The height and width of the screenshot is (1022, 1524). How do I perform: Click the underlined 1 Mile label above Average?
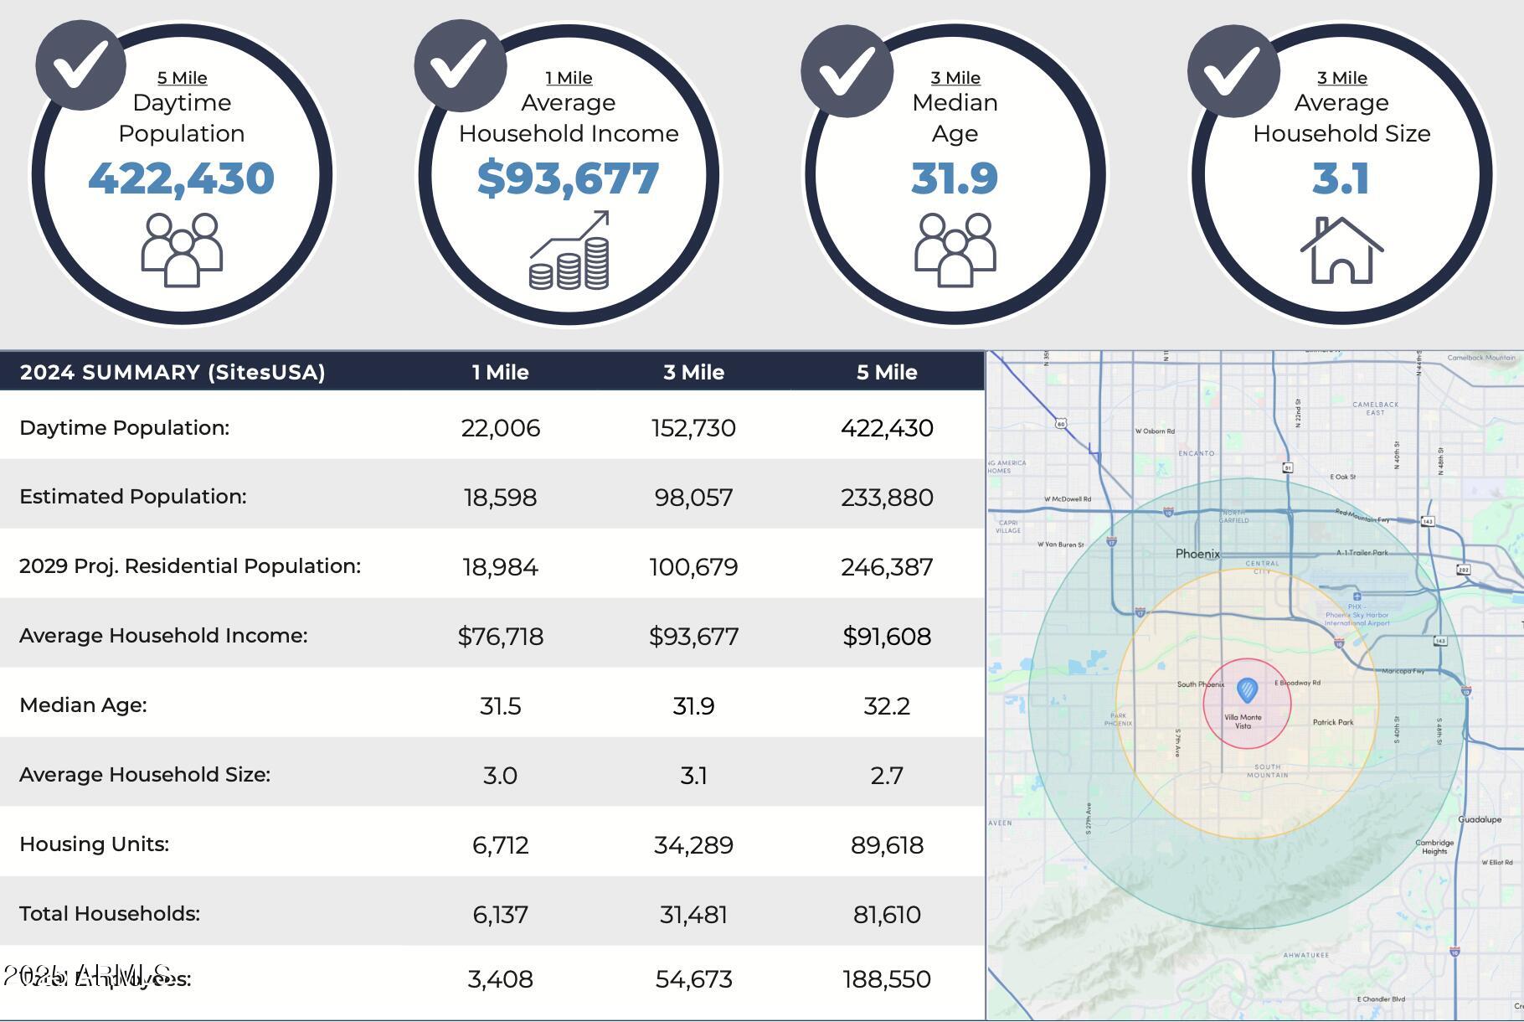point(569,78)
